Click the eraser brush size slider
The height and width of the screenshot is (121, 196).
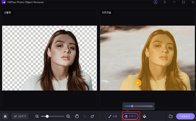tap(132, 106)
